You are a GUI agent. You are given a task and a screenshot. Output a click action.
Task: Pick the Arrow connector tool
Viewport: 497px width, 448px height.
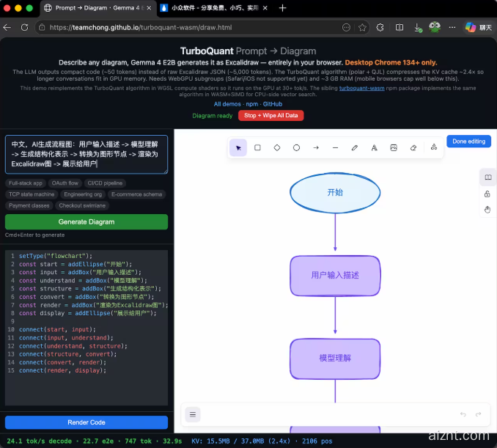316,147
